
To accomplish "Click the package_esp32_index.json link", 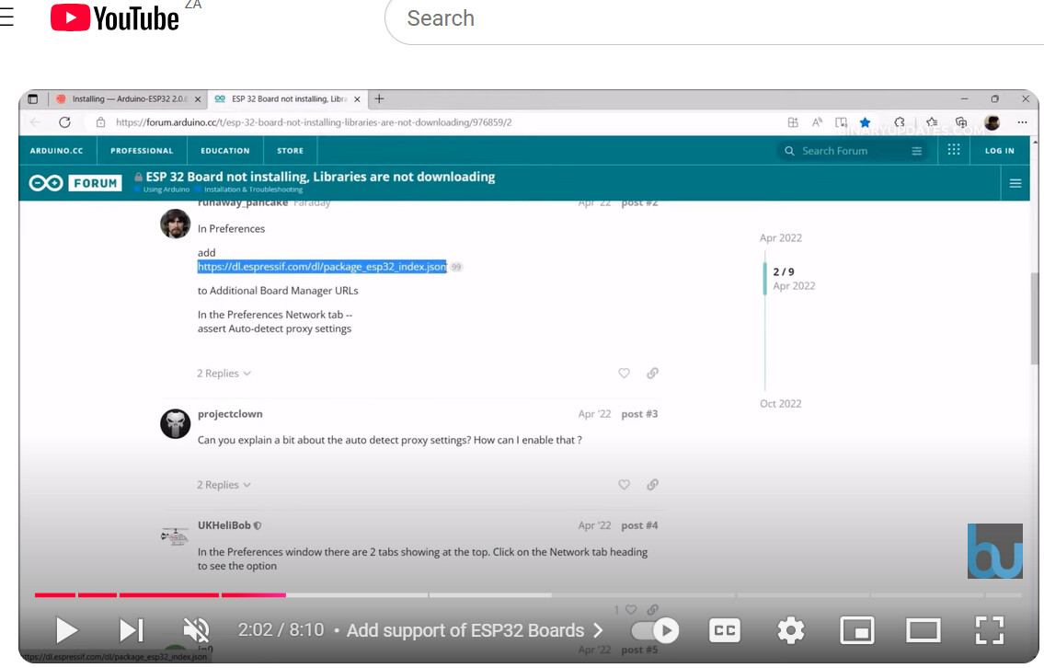I will click(322, 267).
